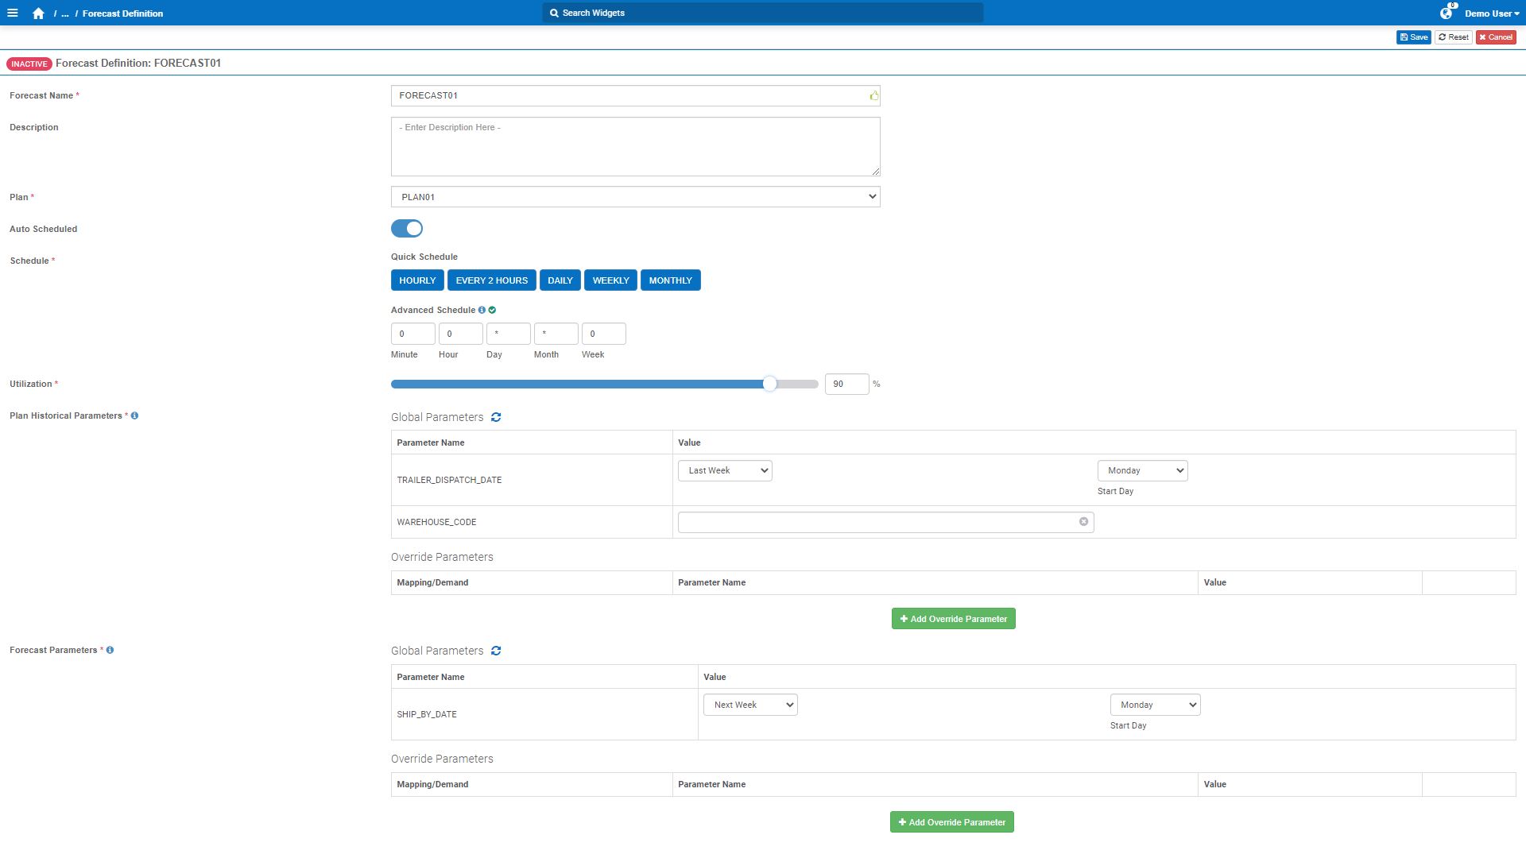Click Advanced Schedule info icon
Viewport: 1526px width, 858px height.
[482, 310]
